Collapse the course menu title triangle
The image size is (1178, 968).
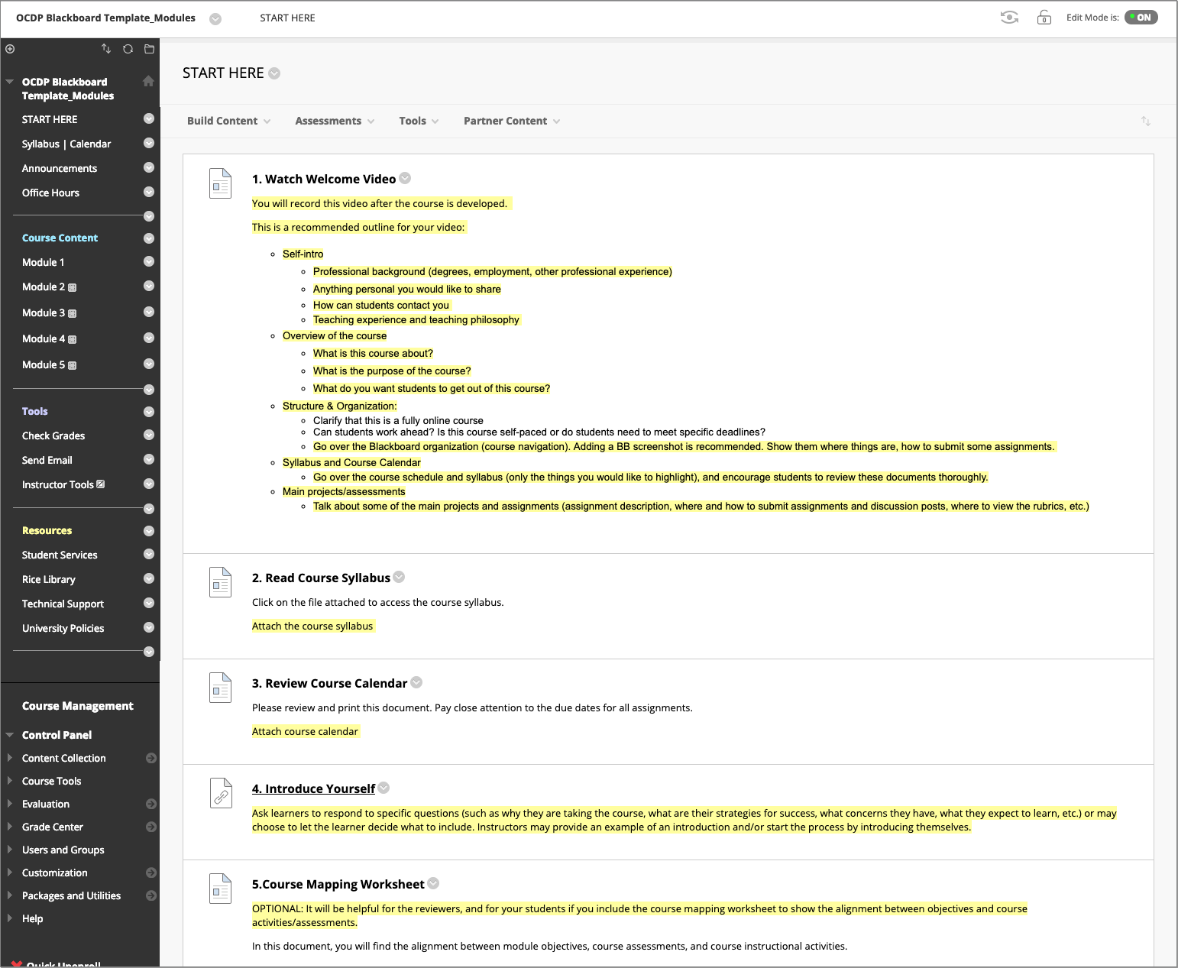click(x=10, y=81)
